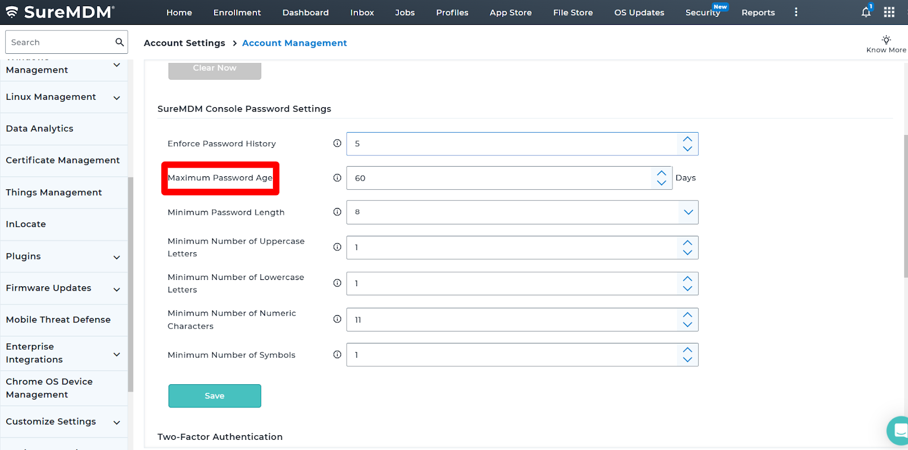Viewport: 908px width, 450px height.
Task: Open the Inbox tab
Action: [362, 12]
